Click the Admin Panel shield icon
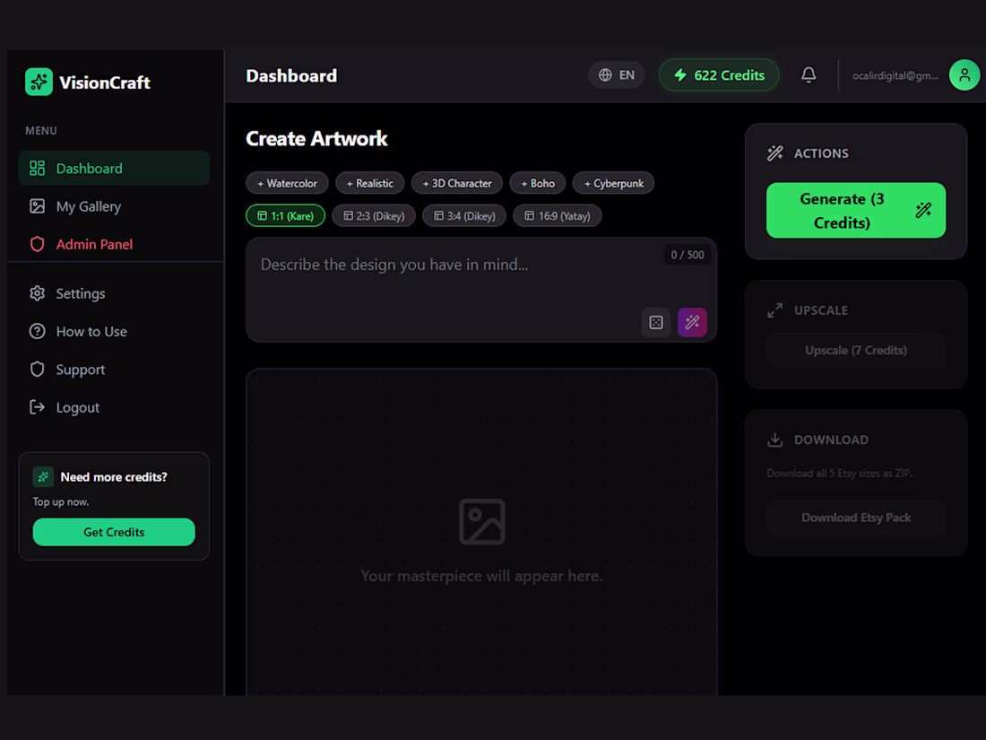The width and height of the screenshot is (986, 740). tap(37, 244)
